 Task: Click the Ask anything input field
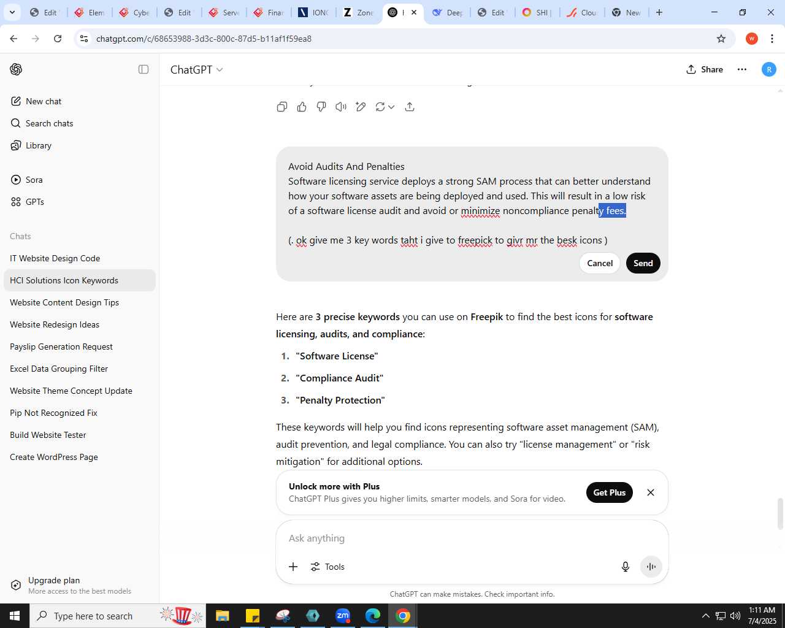(472, 538)
